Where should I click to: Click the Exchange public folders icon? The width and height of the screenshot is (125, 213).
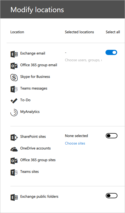coord(14,197)
